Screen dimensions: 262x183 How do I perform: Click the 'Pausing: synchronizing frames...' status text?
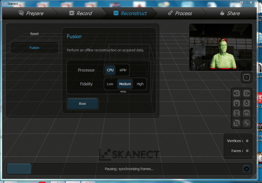click(x=129, y=169)
